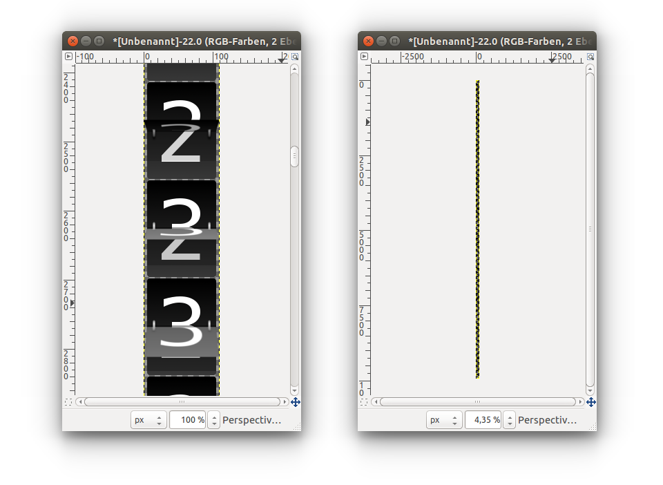Toggle the quick mask button in the left window
The width and height of the screenshot is (663, 485).
pos(68,402)
